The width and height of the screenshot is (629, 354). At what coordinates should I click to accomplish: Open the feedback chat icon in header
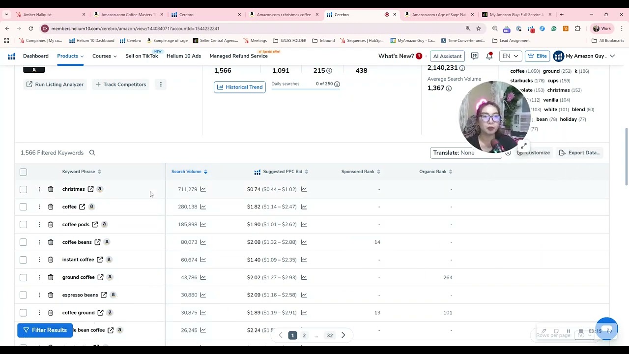(x=475, y=56)
